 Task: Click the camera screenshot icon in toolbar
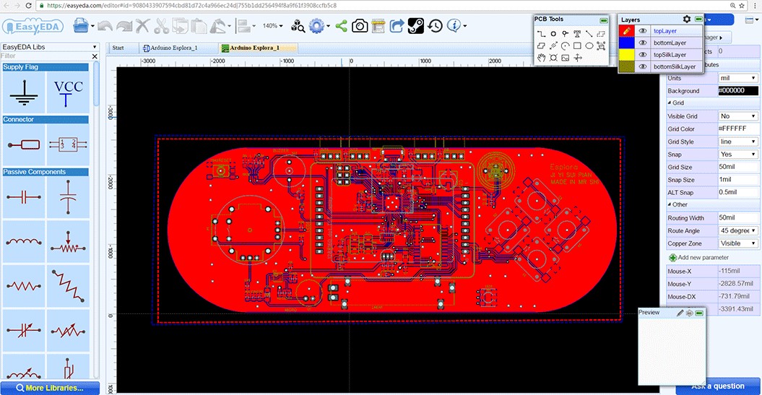tap(360, 26)
